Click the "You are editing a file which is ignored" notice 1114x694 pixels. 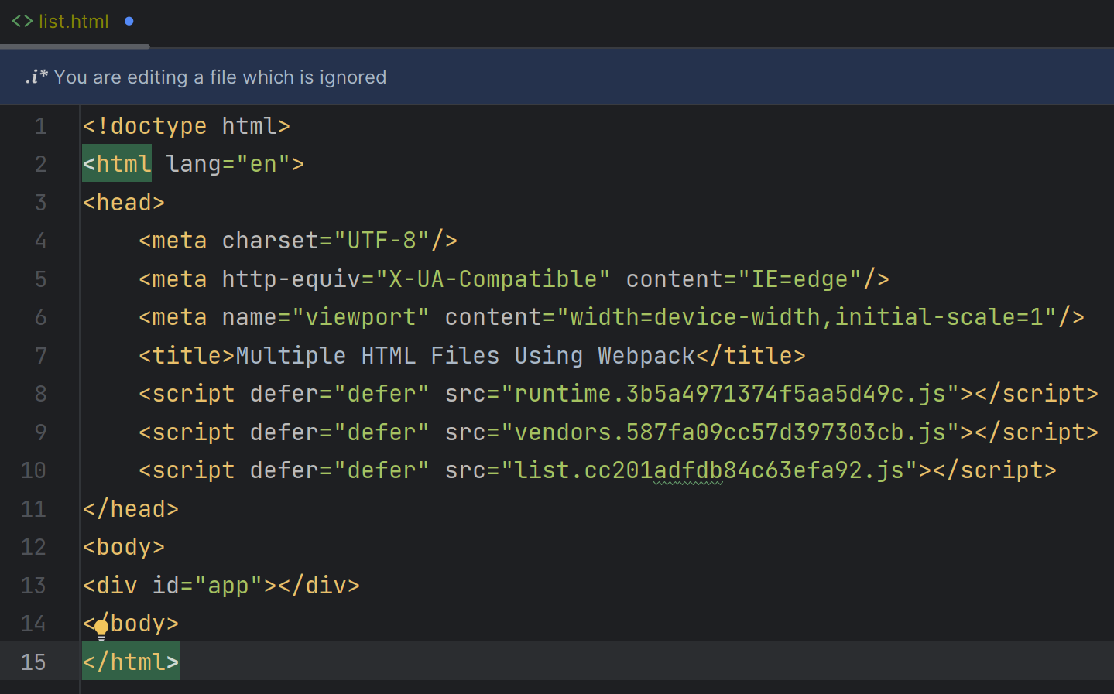(220, 77)
